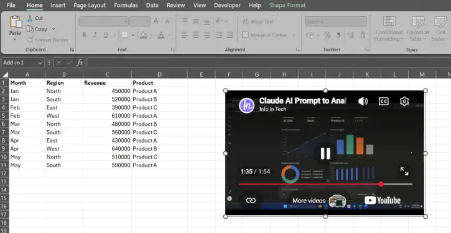Center text horizontally in the ribbon
The image size is (451, 233).
(x=196, y=35)
